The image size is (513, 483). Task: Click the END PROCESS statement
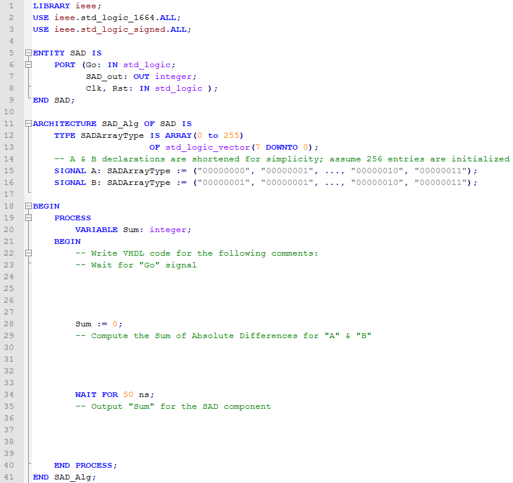86,465
